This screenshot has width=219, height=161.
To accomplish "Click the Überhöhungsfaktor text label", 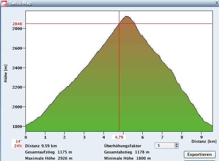I will click(122, 146).
